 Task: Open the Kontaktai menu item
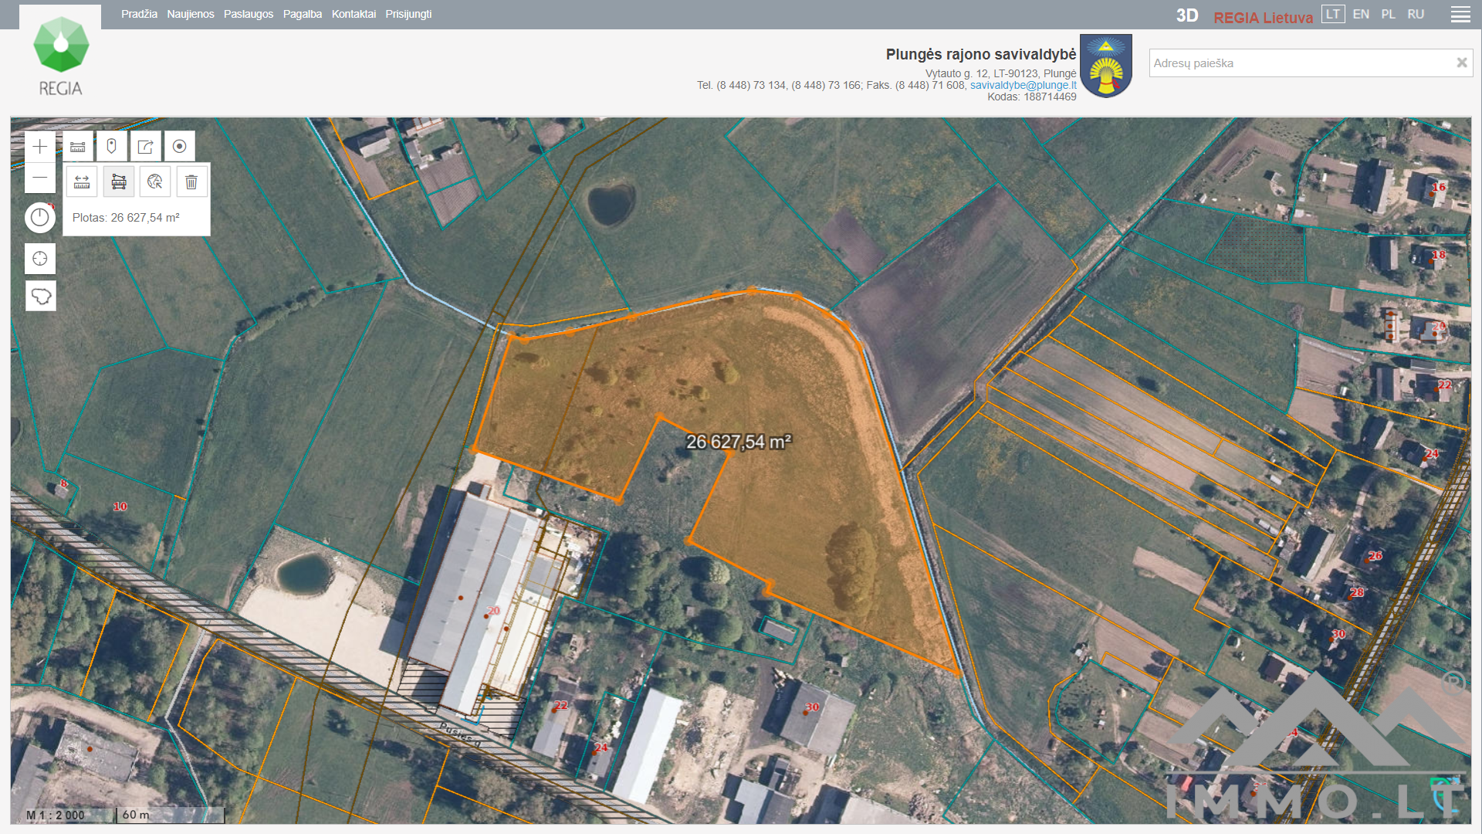tap(354, 14)
